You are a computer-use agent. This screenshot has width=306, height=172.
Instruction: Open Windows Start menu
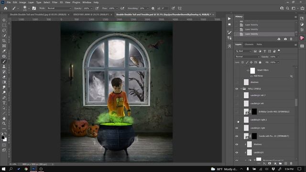(x=3, y=169)
